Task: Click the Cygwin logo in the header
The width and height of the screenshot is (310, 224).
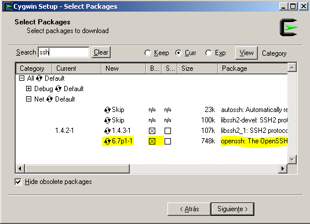Action: 289,27
